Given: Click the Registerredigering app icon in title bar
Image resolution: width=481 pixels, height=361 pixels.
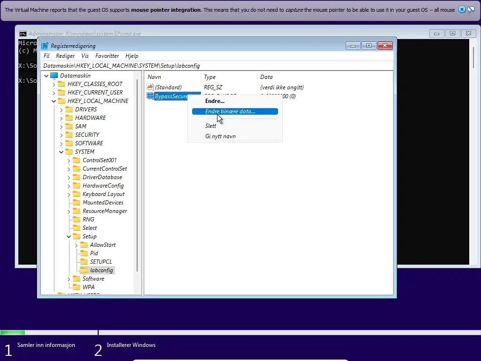Looking at the screenshot, I should click(x=45, y=46).
